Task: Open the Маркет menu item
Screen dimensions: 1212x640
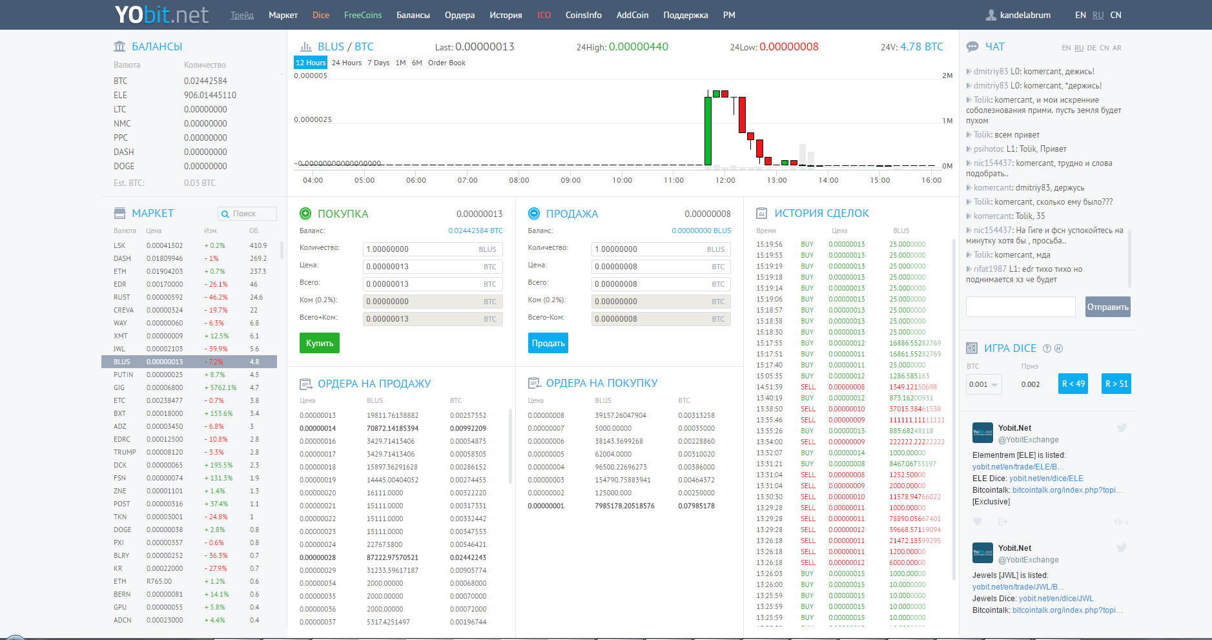Action: pyautogui.click(x=283, y=15)
